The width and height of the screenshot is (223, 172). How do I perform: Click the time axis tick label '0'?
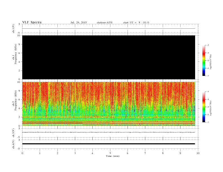[x=22, y=153]
